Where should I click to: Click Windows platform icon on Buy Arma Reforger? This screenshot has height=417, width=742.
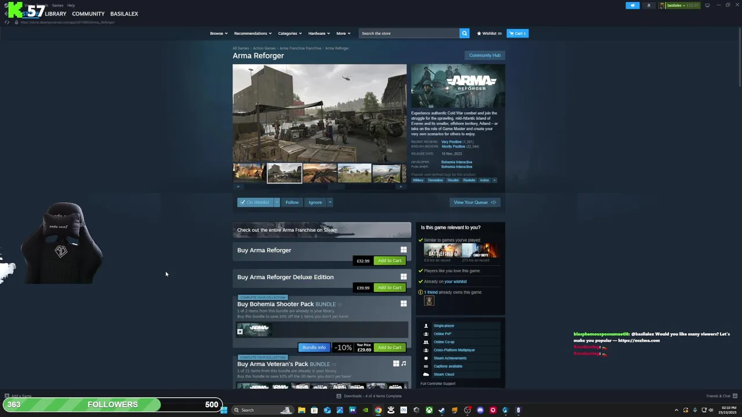tap(403, 250)
